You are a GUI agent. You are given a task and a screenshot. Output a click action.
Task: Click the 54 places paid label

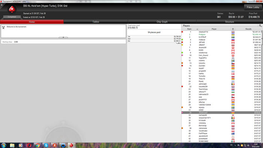pyautogui.click(x=154, y=32)
